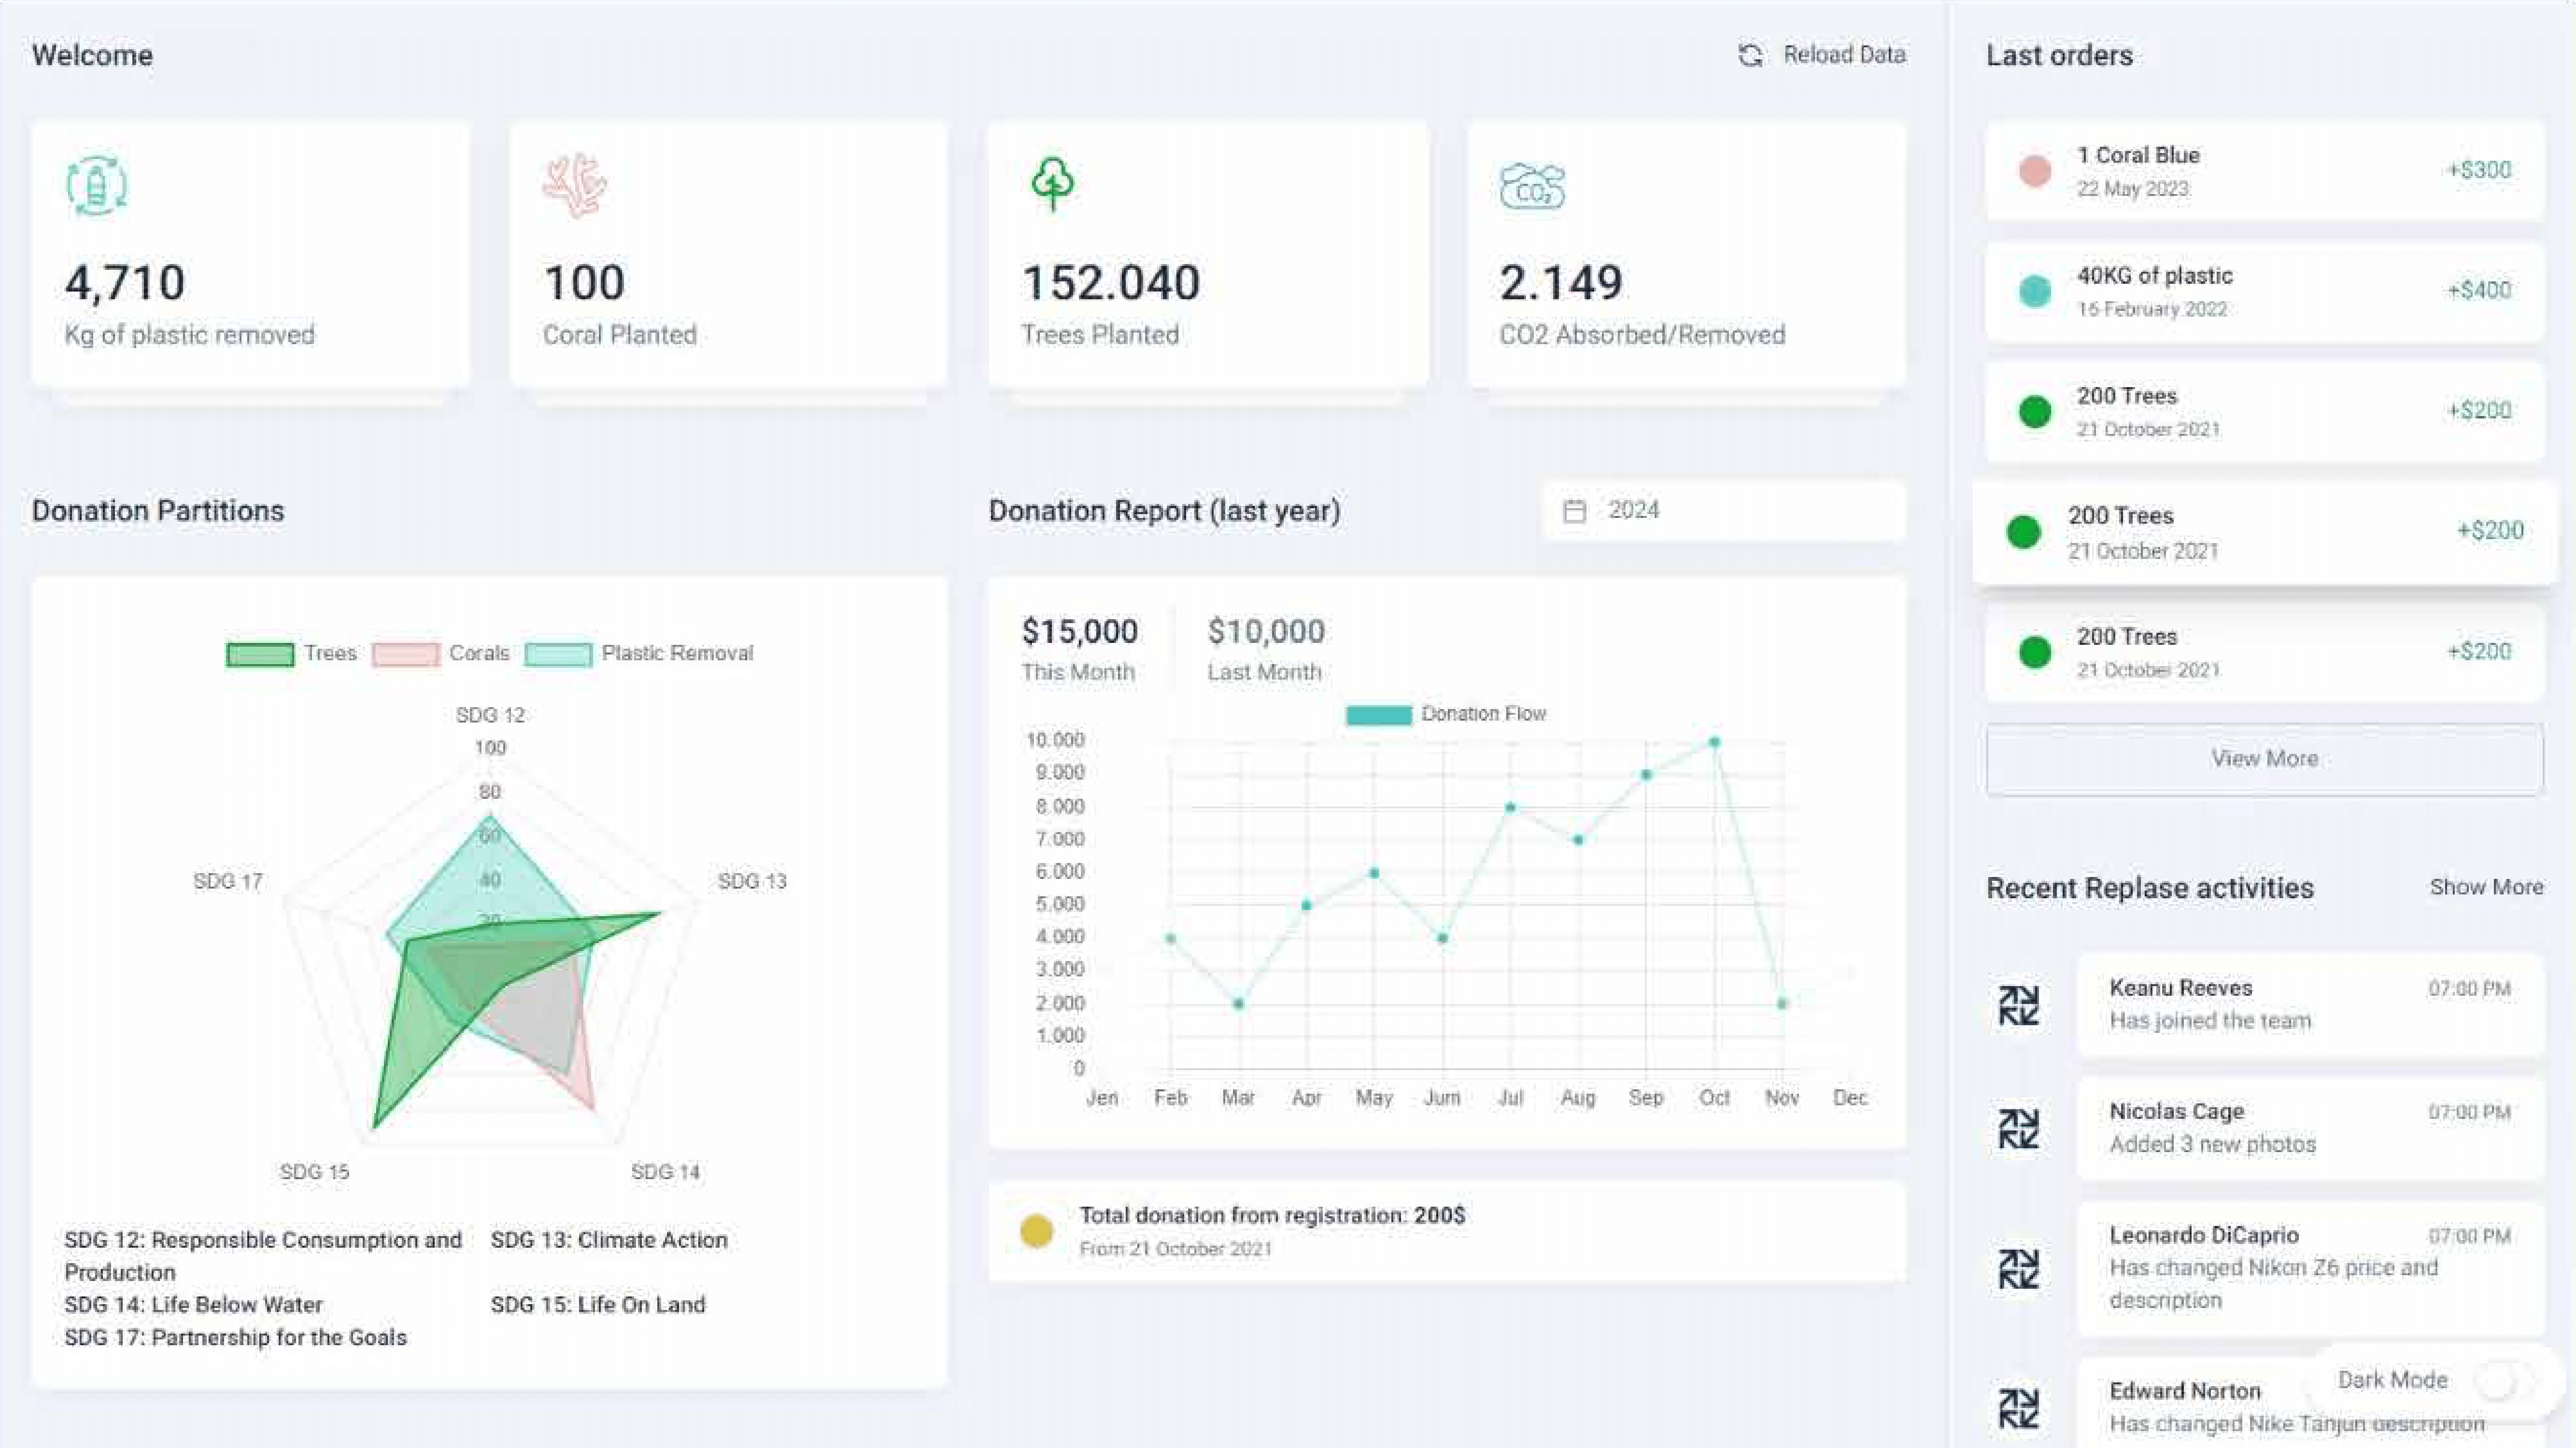Image resolution: width=2576 pixels, height=1448 pixels.
Task: Open the CO2 Absorbed/Removed card
Action: pos(1686,255)
